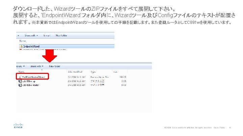Select the EndpointWizard folder row
This screenshot has height=136, width=243.
(66, 46)
